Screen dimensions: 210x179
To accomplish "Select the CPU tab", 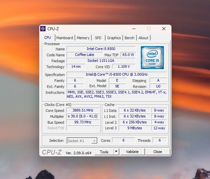I will pyautogui.click(x=48, y=38).
